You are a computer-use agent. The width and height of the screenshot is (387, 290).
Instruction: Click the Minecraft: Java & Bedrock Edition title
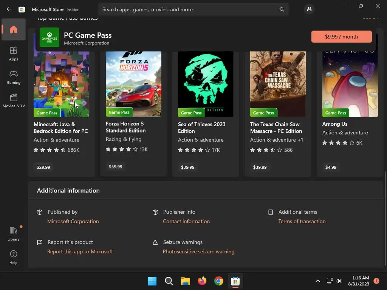pos(61,128)
